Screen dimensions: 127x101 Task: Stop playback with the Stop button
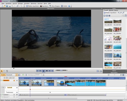click(47, 71)
